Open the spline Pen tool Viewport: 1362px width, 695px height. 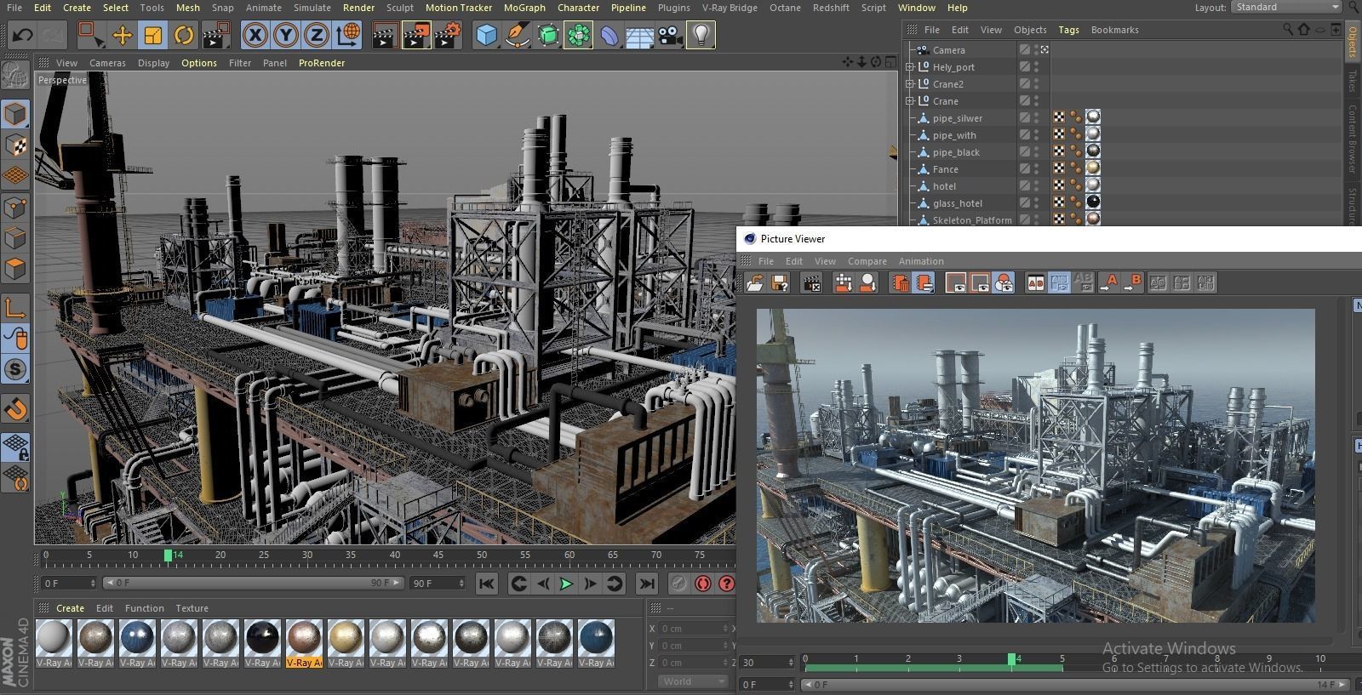(x=517, y=36)
